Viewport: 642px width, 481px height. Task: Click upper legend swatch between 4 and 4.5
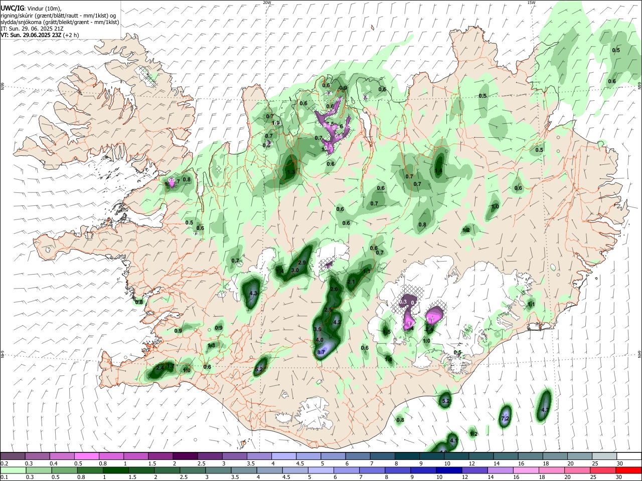[x=283, y=456]
